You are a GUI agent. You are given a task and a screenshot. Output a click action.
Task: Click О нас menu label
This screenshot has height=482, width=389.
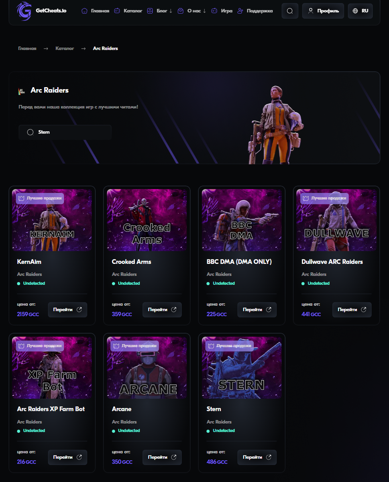[x=194, y=11]
